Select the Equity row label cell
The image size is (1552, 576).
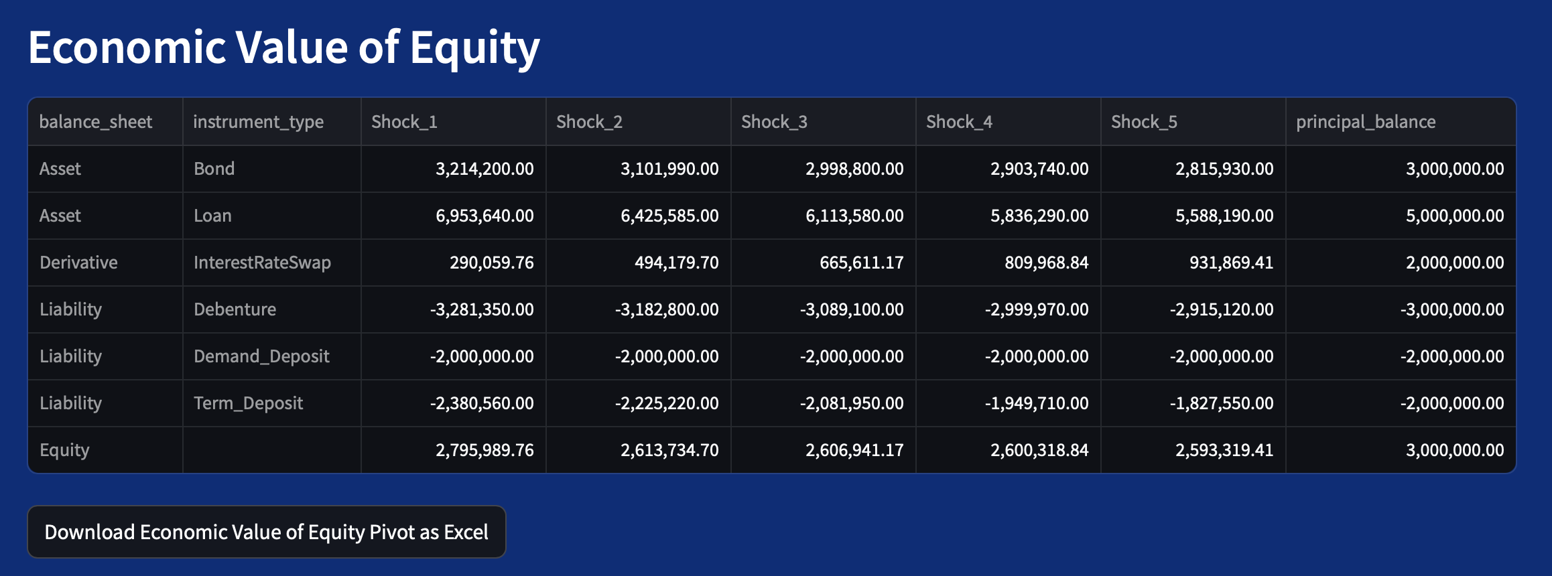click(x=64, y=450)
